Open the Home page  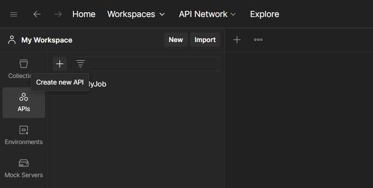84,14
